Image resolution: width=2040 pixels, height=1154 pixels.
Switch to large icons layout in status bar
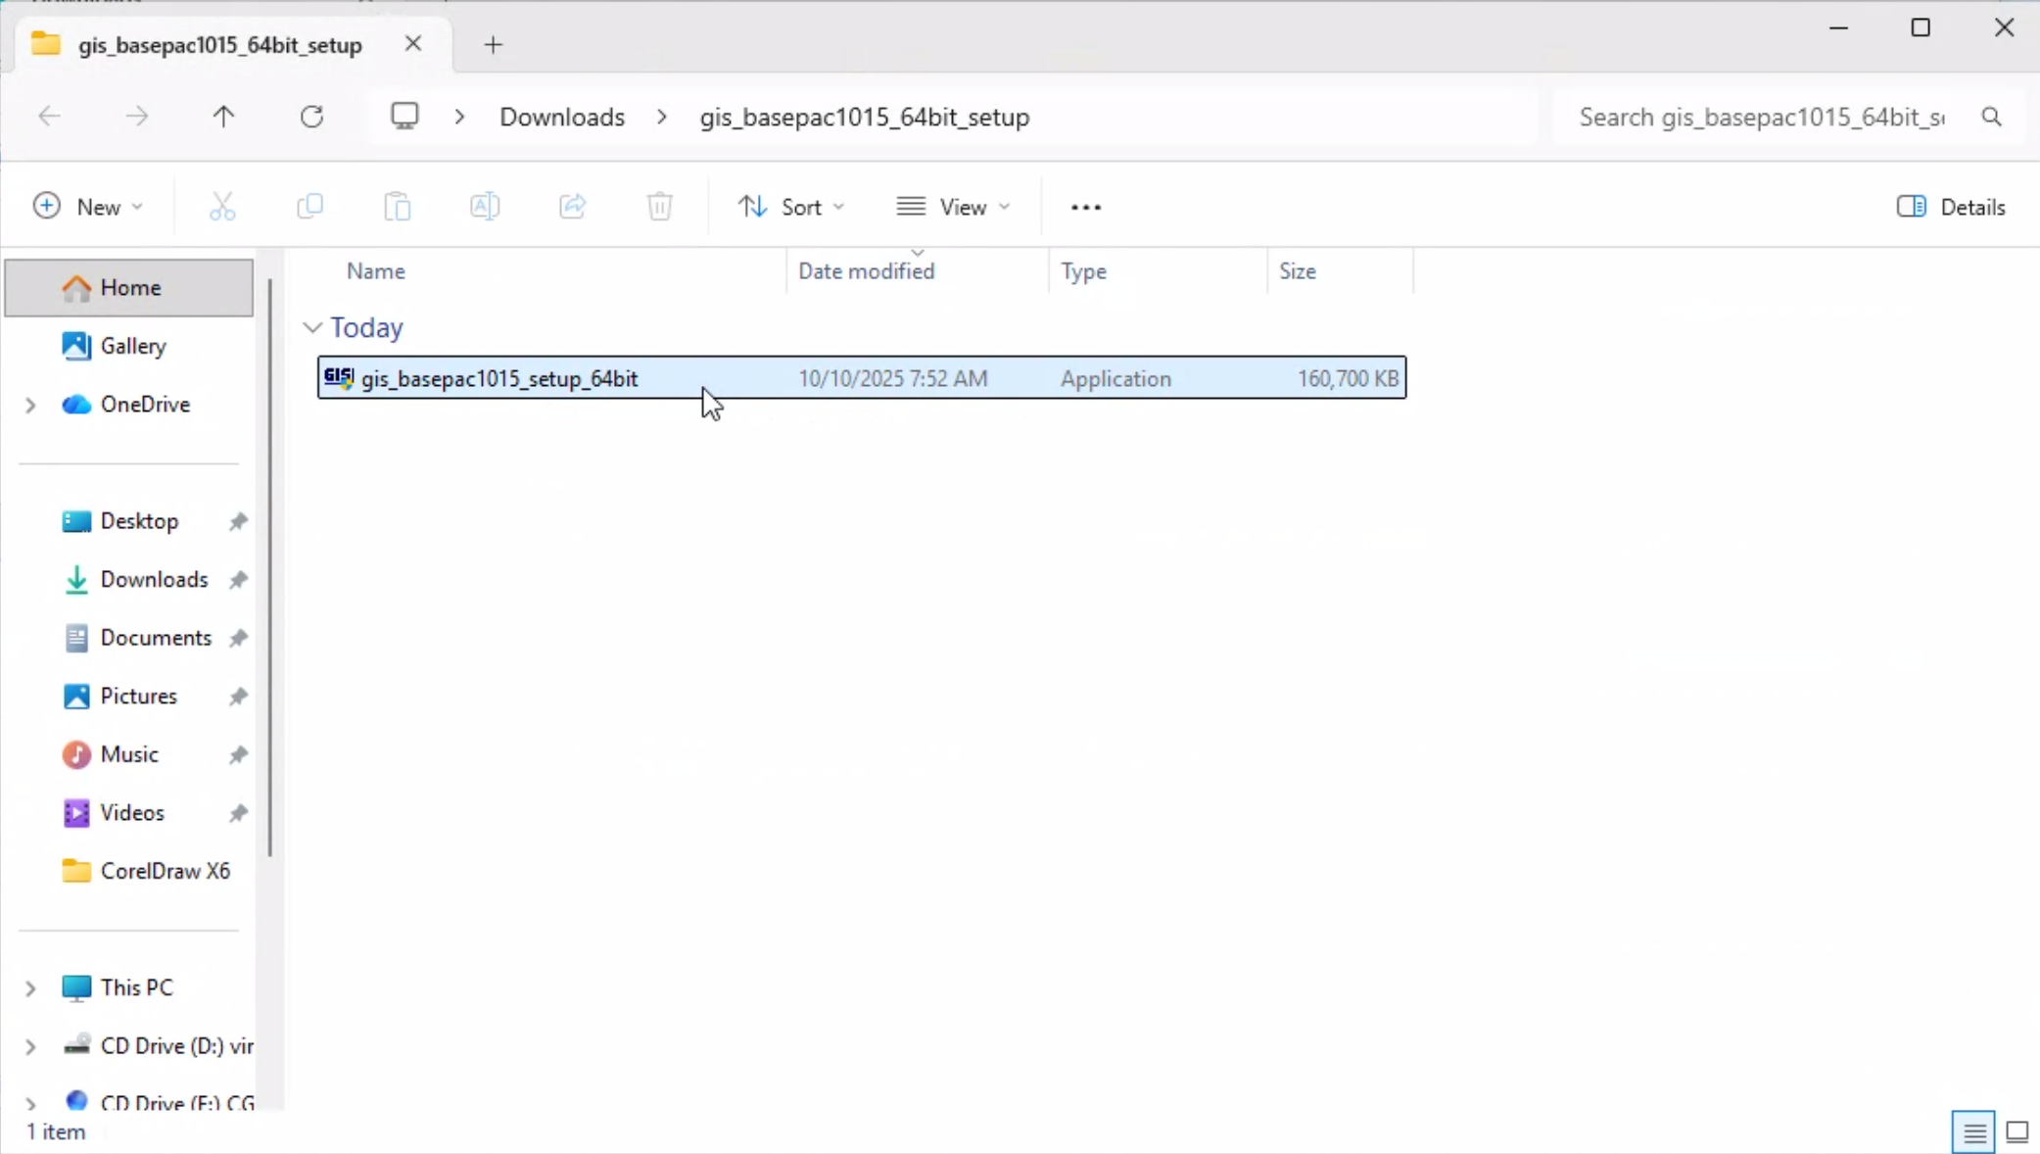click(2016, 1131)
